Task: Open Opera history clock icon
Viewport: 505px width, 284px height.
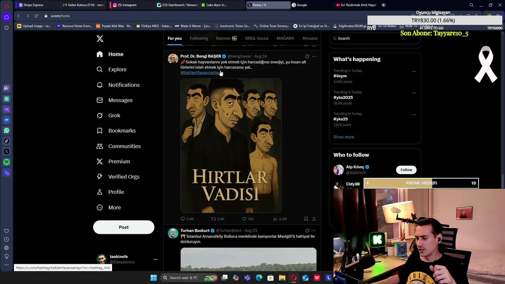Action: click(6, 239)
